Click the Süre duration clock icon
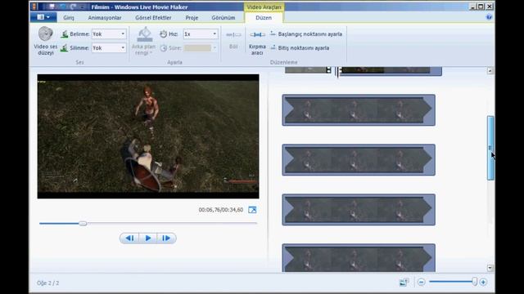 click(x=163, y=48)
